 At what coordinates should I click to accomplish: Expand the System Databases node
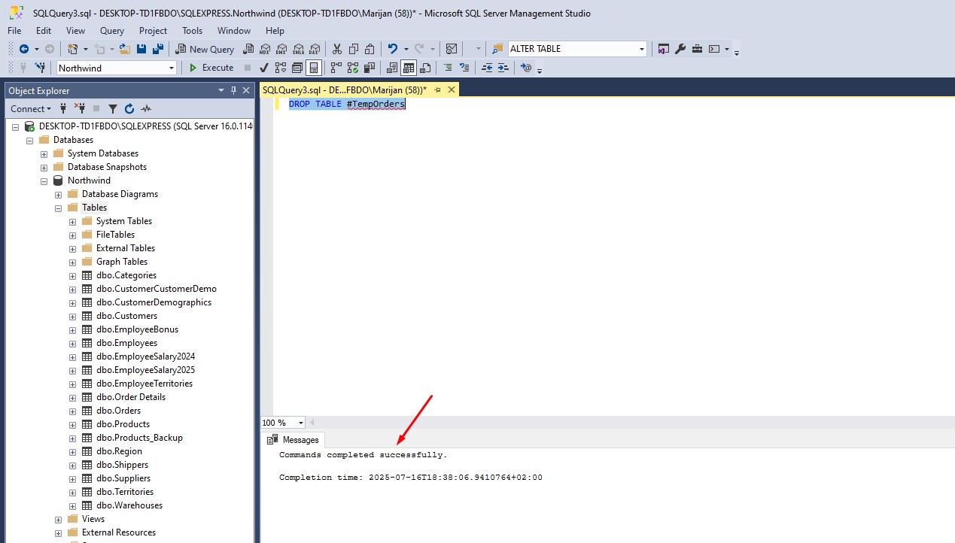(44, 153)
